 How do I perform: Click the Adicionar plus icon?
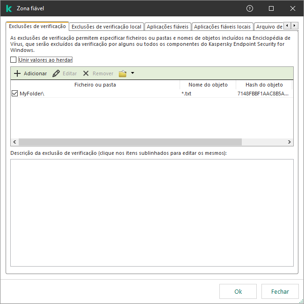[x=17, y=73]
